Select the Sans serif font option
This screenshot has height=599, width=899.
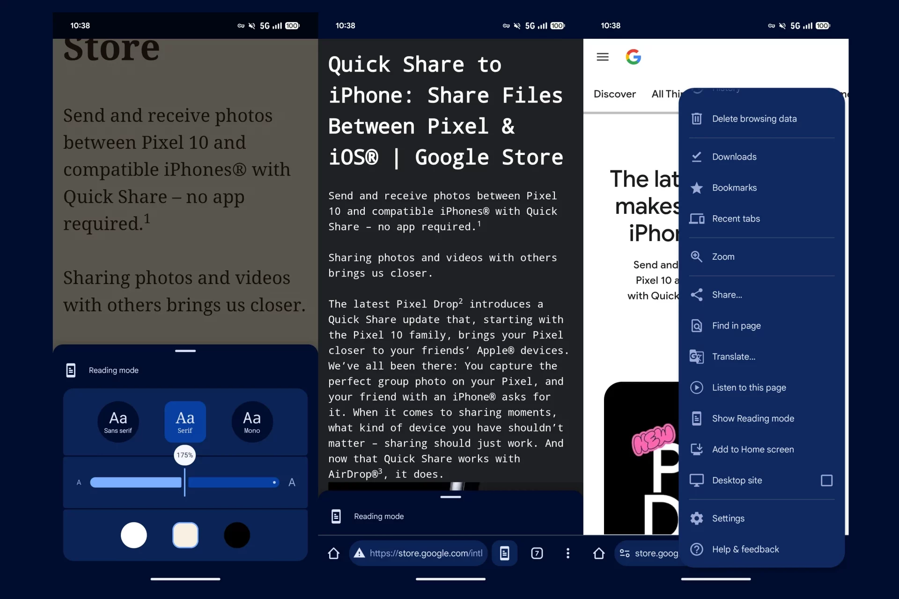[x=118, y=421]
